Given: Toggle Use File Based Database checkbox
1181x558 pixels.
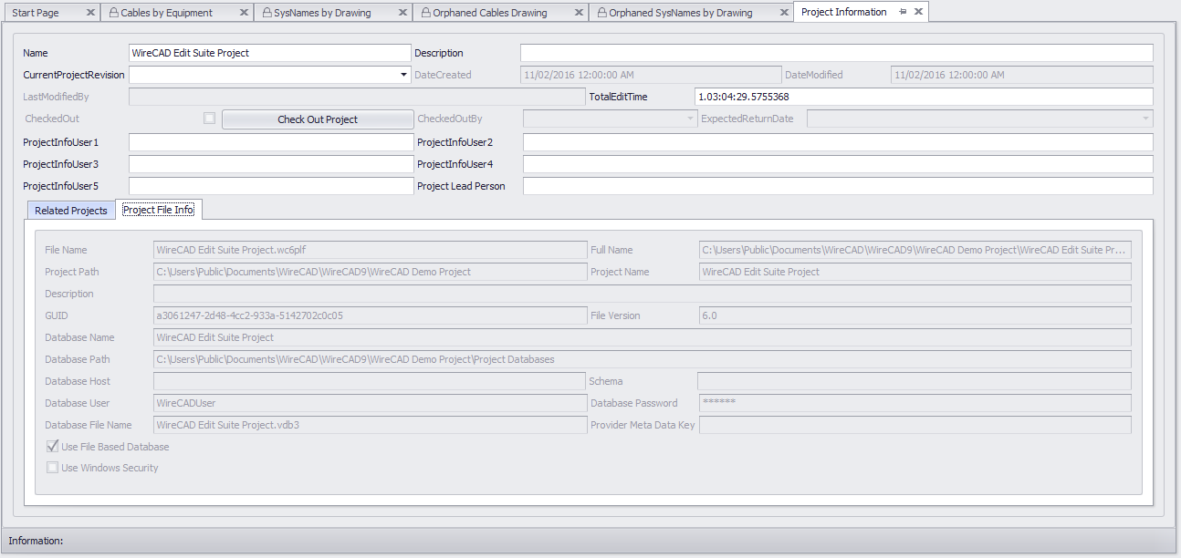Looking at the screenshot, I should pyautogui.click(x=53, y=447).
